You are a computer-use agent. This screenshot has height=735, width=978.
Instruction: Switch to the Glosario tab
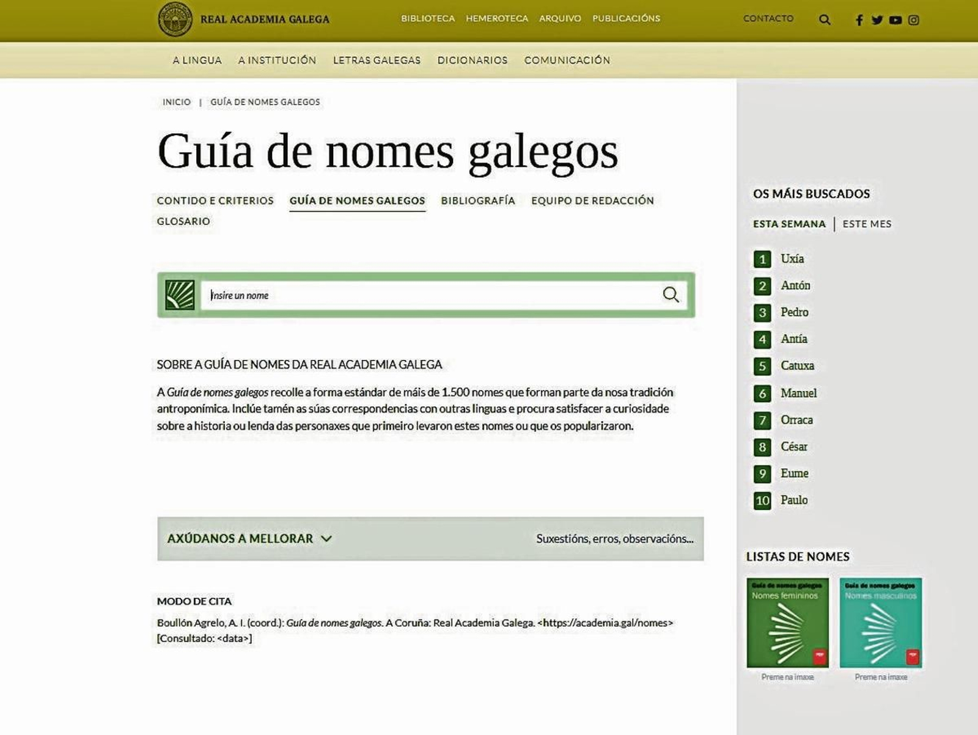coord(183,221)
